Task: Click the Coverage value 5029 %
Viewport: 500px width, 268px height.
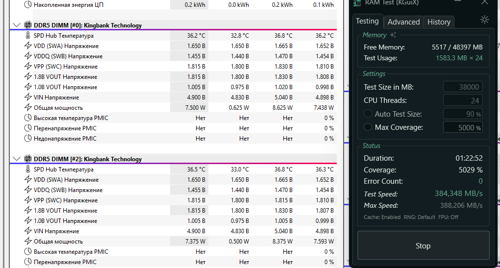Action: coord(471,170)
